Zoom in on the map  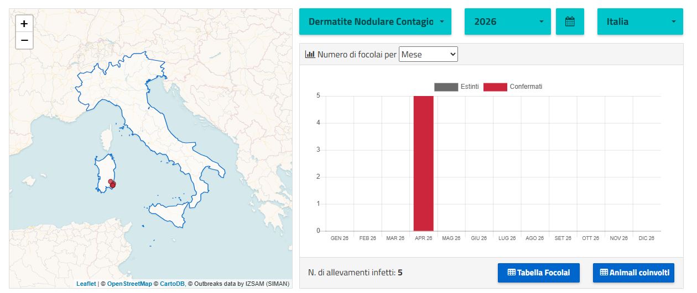[x=24, y=24]
